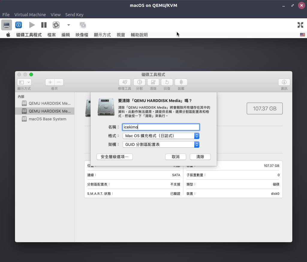Viewport: 307px width, 262px height.
Task: Click the 裝載 mount toolbar icon
Action: click(181, 82)
